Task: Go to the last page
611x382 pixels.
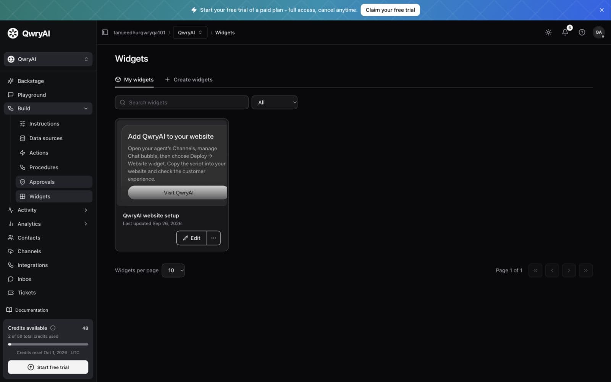Action: [x=586, y=270]
